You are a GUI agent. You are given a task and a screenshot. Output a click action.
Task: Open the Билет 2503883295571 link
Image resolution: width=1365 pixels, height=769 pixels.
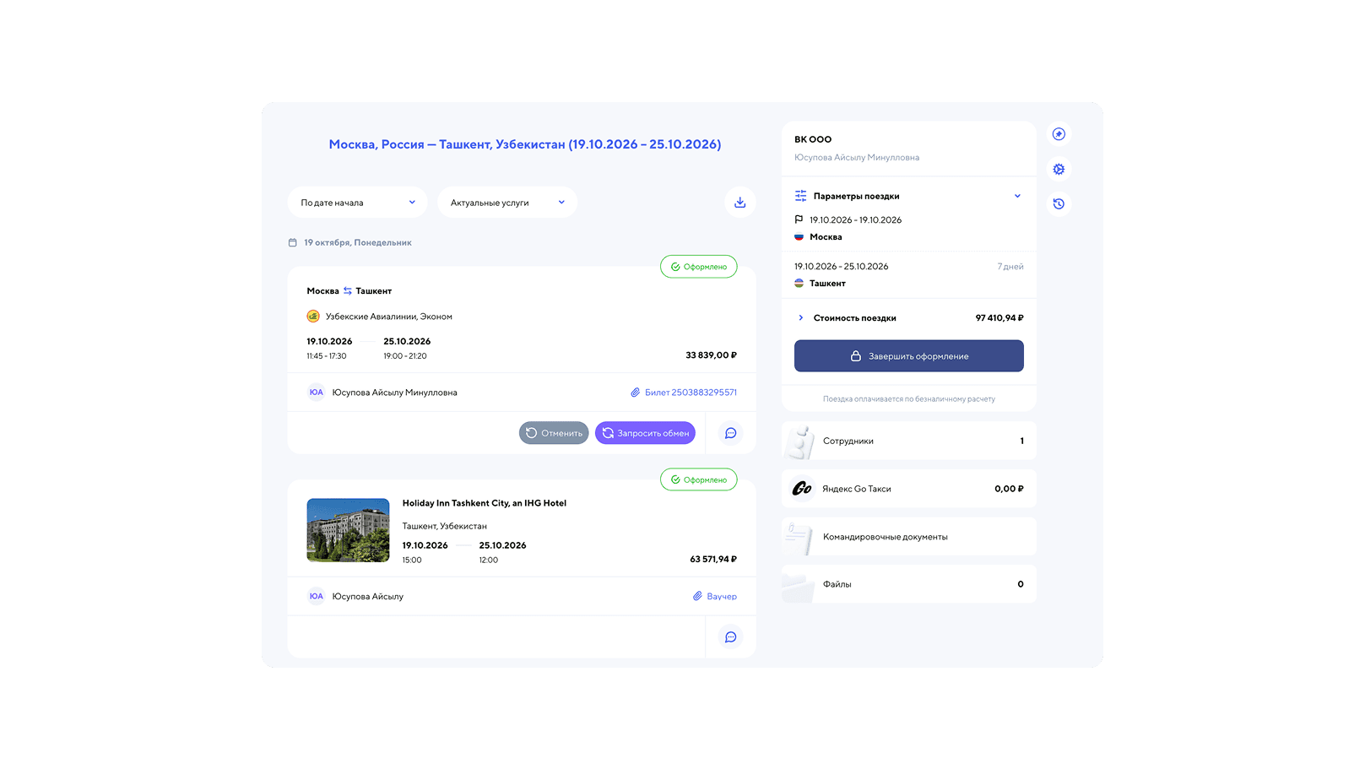(684, 393)
